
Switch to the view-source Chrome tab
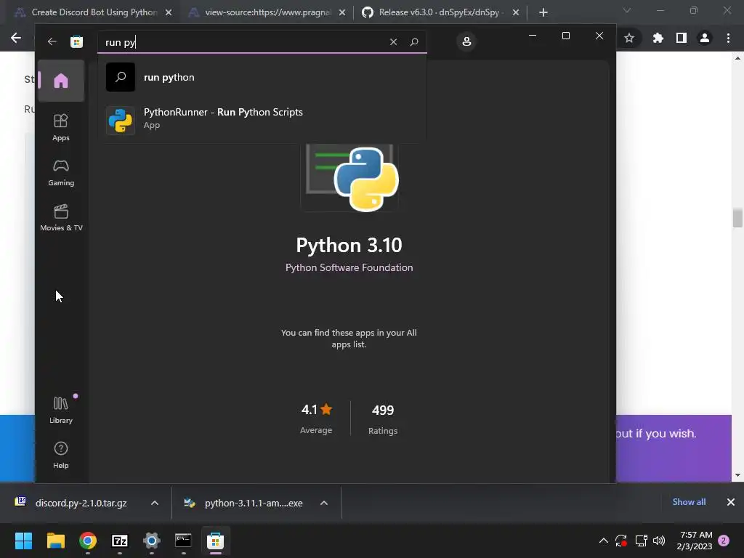[267, 12]
